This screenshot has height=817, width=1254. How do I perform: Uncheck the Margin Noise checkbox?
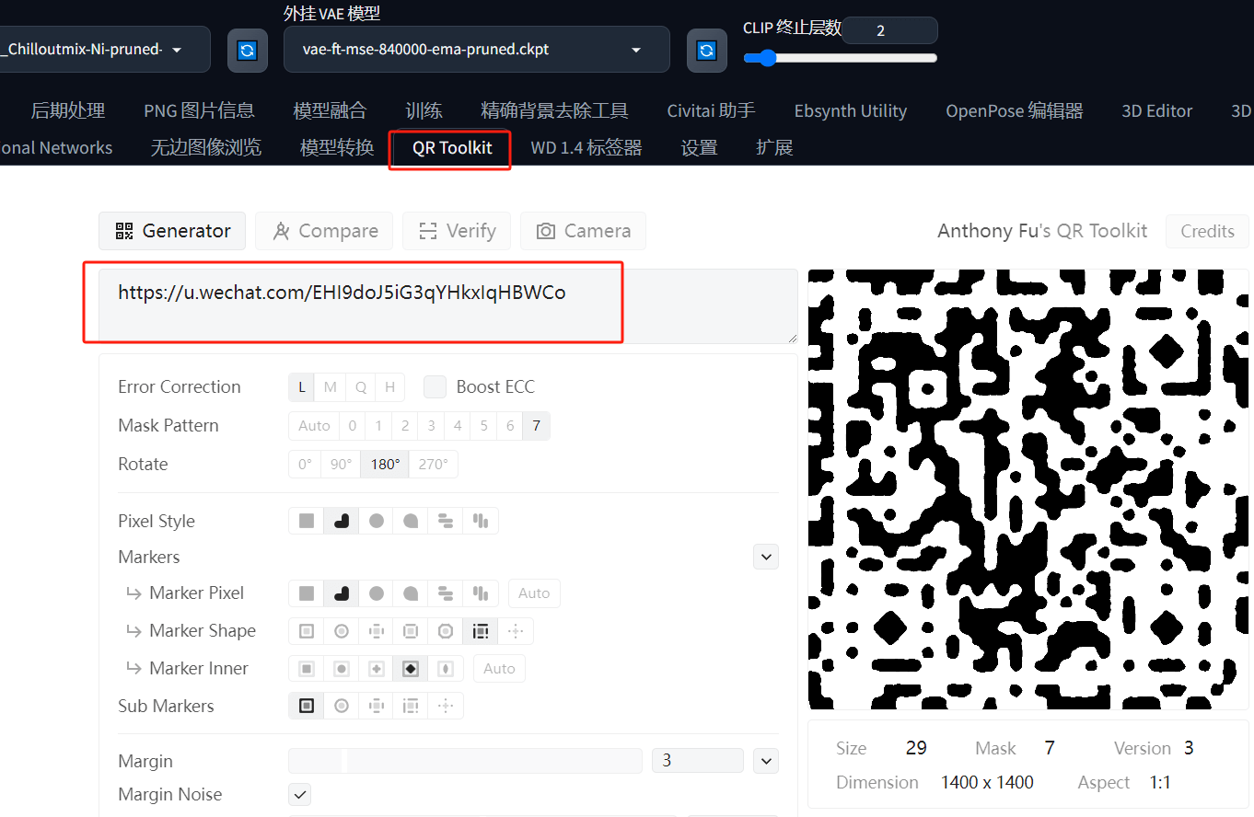point(300,794)
